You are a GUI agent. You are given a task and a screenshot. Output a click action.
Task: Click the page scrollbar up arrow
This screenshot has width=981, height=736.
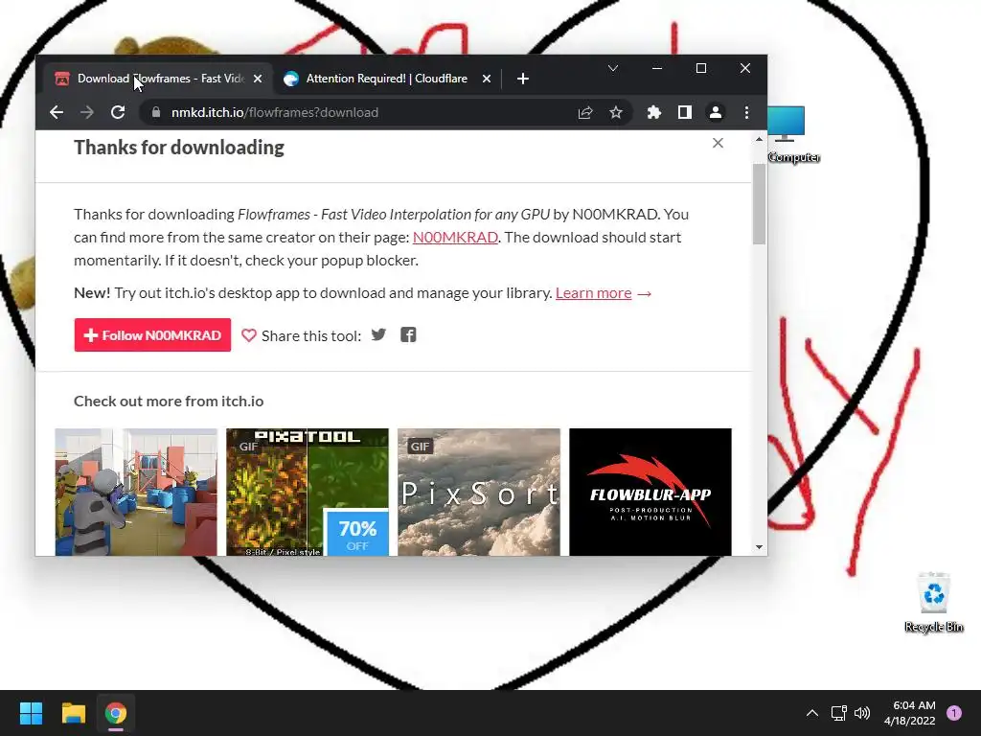(x=759, y=139)
